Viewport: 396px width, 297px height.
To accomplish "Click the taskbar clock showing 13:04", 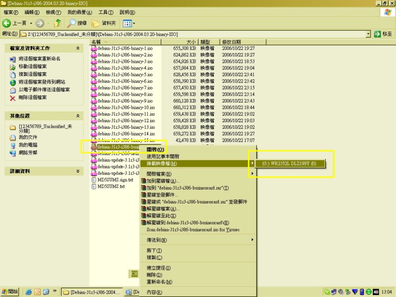I will pyautogui.click(x=387, y=292).
